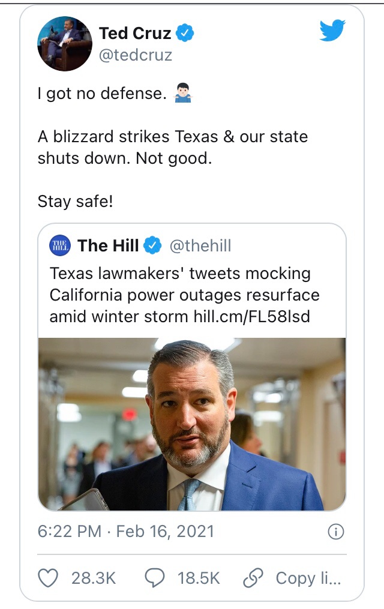Image resolution: width=384 pixels, height=609 pixels.
Task: Click The Hill account name
Action: (108, 245)
